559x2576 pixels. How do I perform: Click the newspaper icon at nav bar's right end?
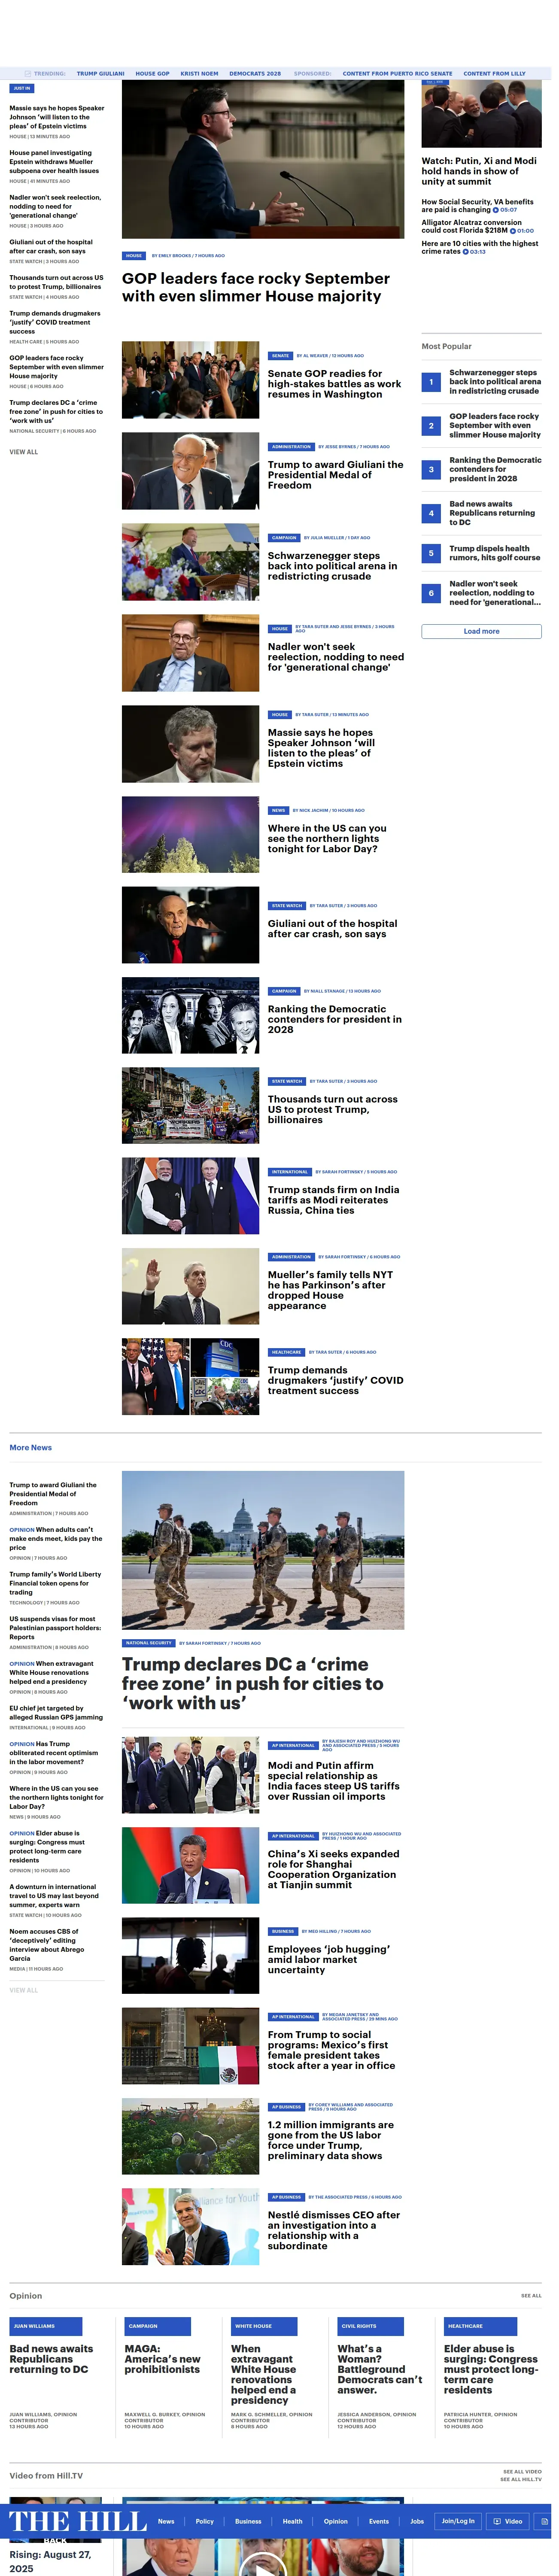point(544,2521)
